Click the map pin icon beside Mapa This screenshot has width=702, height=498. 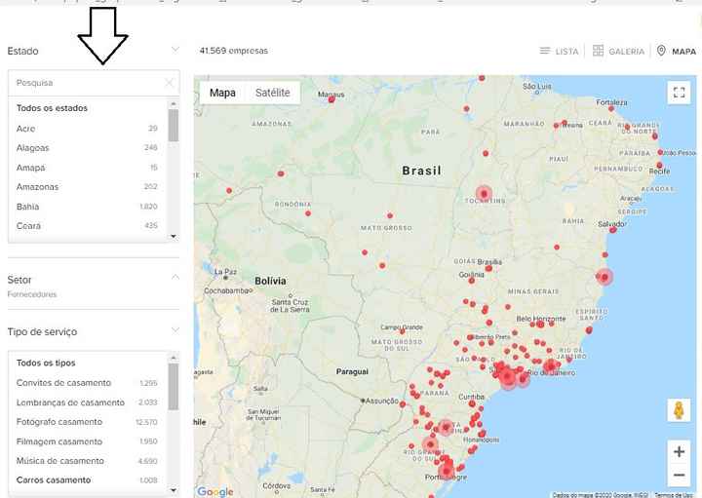coord(661,51)
